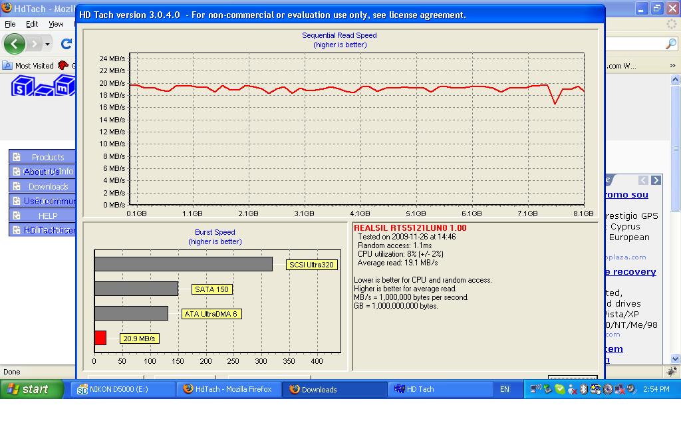Click the status bar icon at Firefox's bottom-right
This screenshot has height=425, width=681.
click(x=672, y=372)
